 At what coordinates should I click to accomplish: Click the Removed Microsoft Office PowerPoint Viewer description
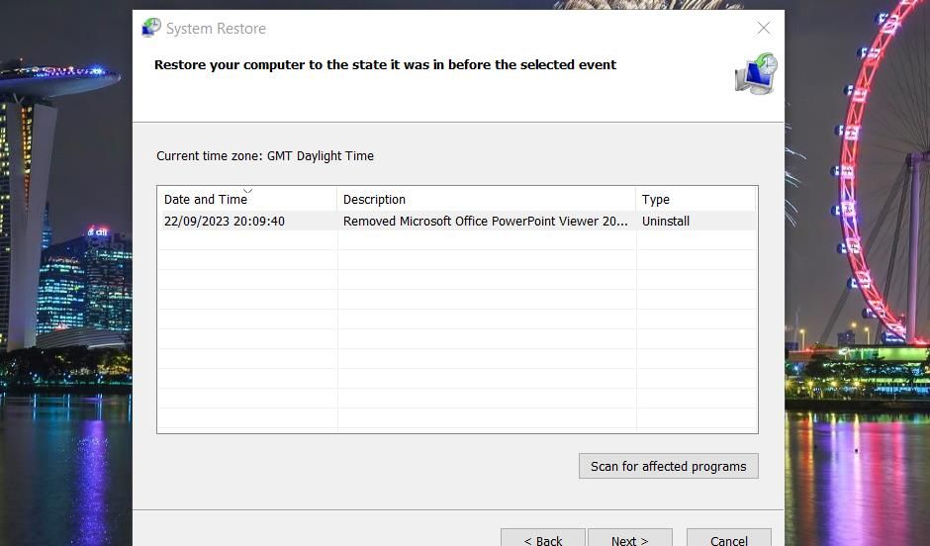coord(485,222)
